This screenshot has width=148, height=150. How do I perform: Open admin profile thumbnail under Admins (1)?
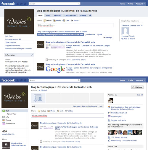click(110, 100)
